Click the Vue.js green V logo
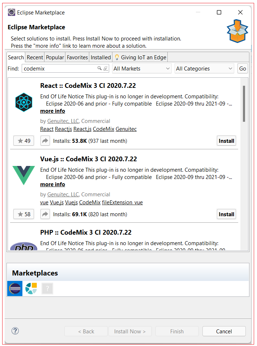Image resolution: width=257 pixels, height=346 pixels. 23,175
